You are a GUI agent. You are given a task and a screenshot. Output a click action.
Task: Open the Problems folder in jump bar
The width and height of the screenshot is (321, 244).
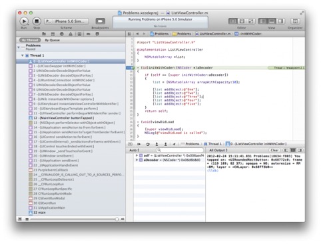click(182, 34)
